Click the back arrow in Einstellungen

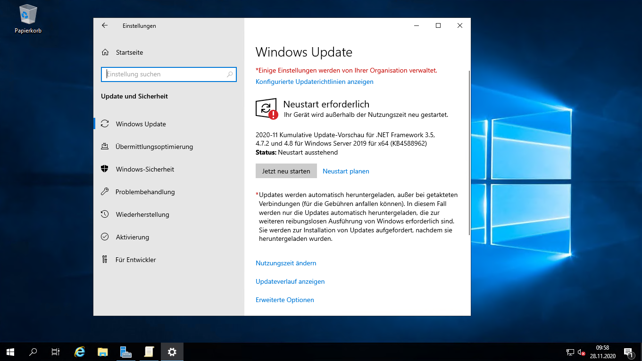coord(105,25)
